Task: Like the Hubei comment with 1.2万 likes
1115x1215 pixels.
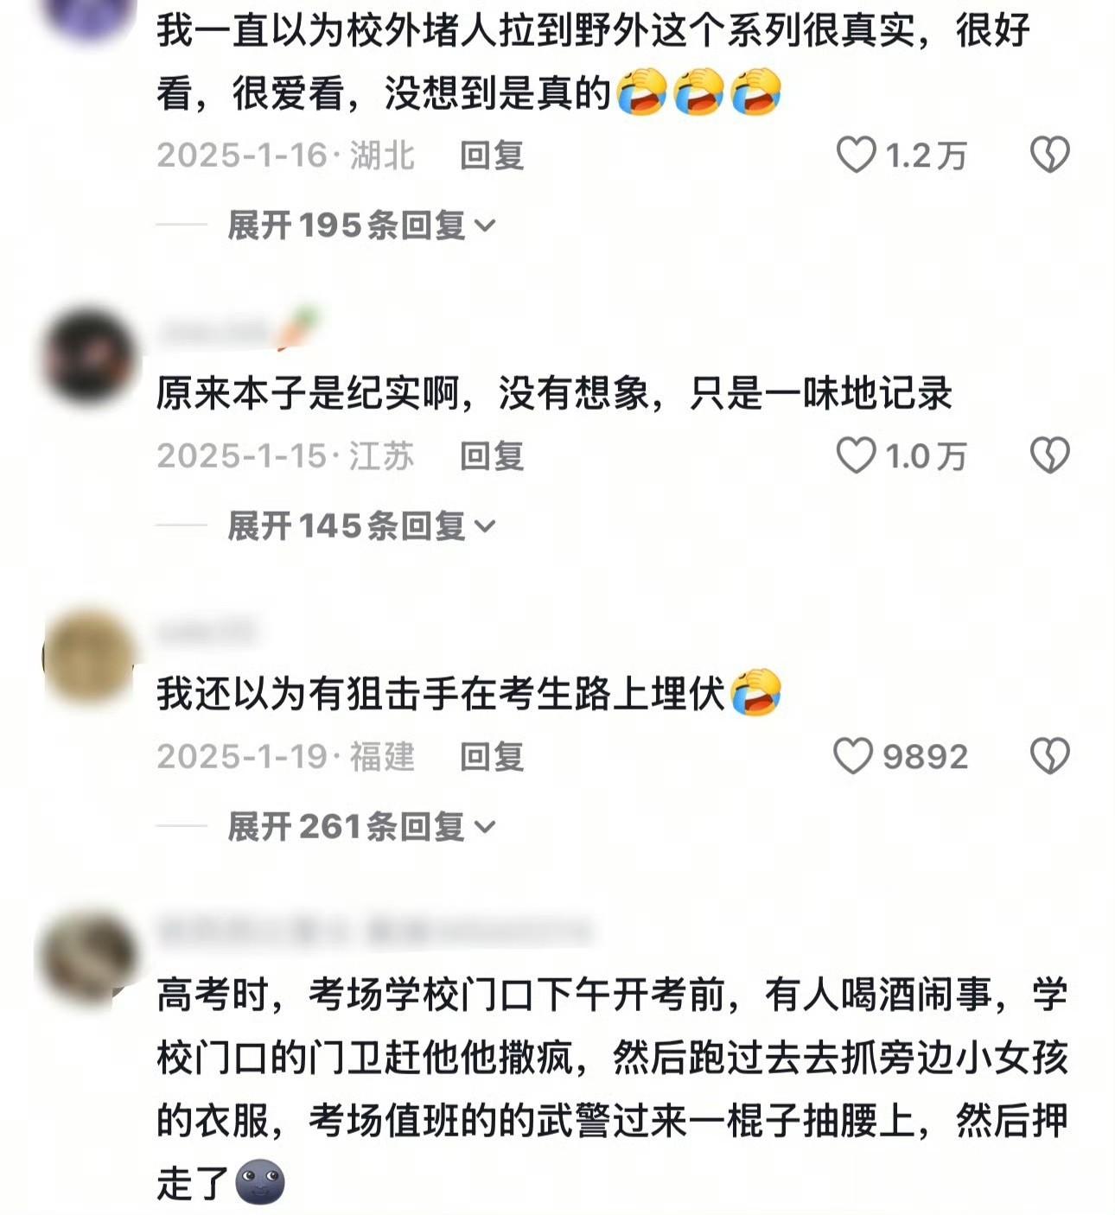Action: pos(856,156)
